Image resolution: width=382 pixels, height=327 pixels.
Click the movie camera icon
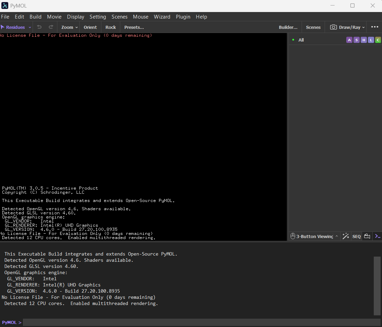click(367, 236)
